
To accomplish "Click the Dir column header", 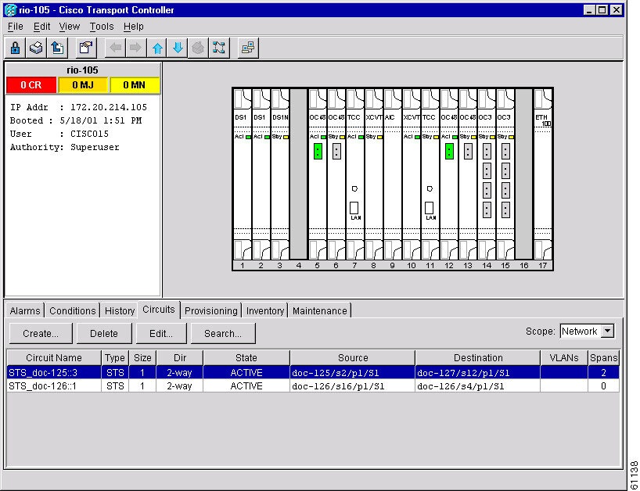I will (180, 357).
